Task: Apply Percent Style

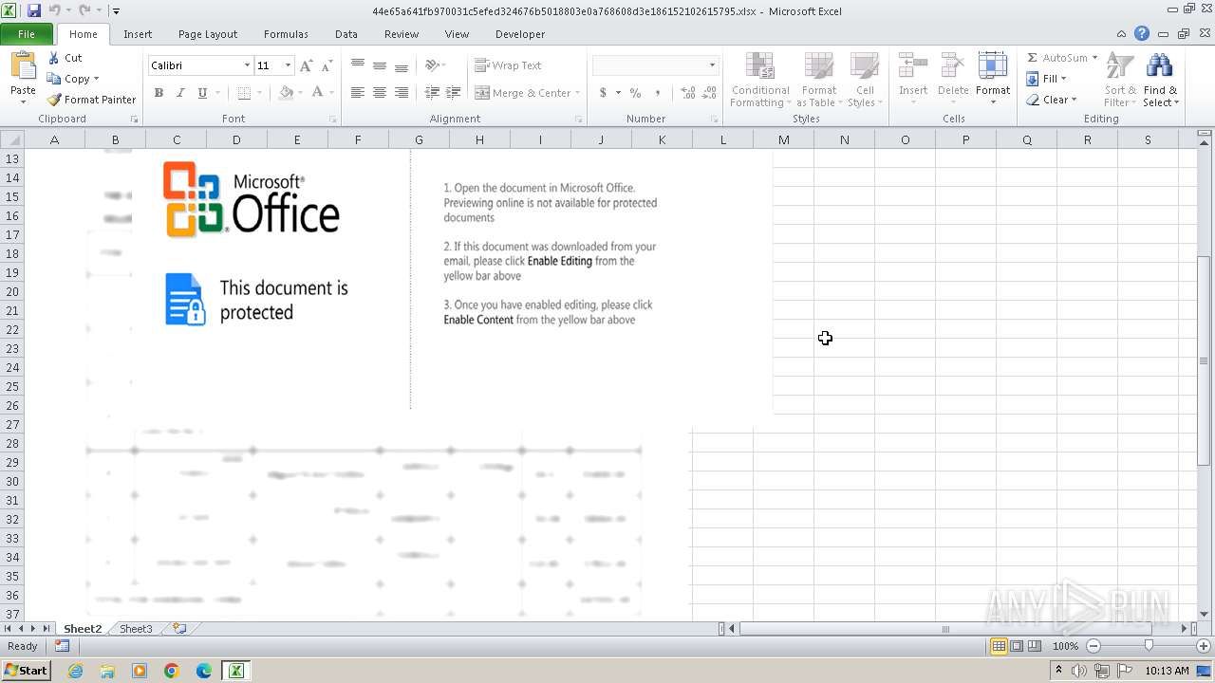Action: click(635, 93)
